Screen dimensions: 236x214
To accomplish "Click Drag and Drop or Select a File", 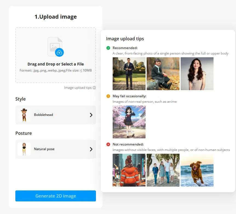I will pyautogui.click(x=56, y=64).
